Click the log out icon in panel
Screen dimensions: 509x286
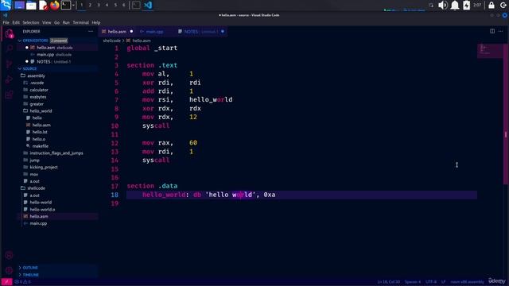pos(503,6)
